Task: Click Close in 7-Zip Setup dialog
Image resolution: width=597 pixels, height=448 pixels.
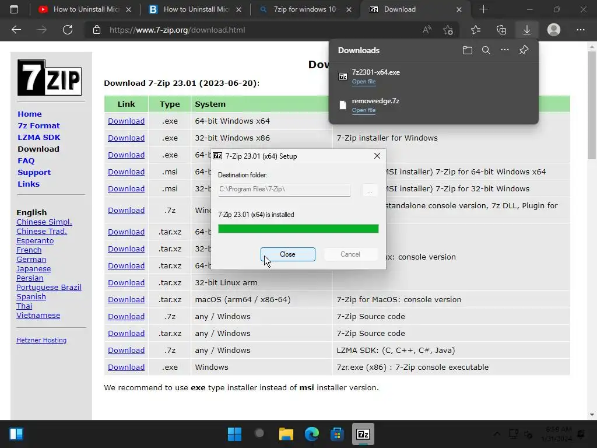Action: pos(288,254)
